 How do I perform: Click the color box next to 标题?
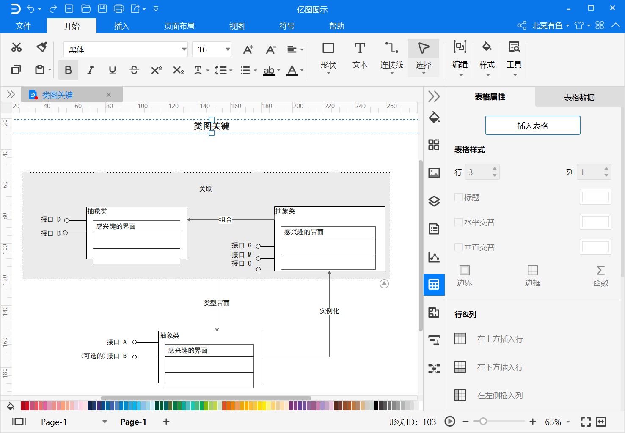[595, 197]
